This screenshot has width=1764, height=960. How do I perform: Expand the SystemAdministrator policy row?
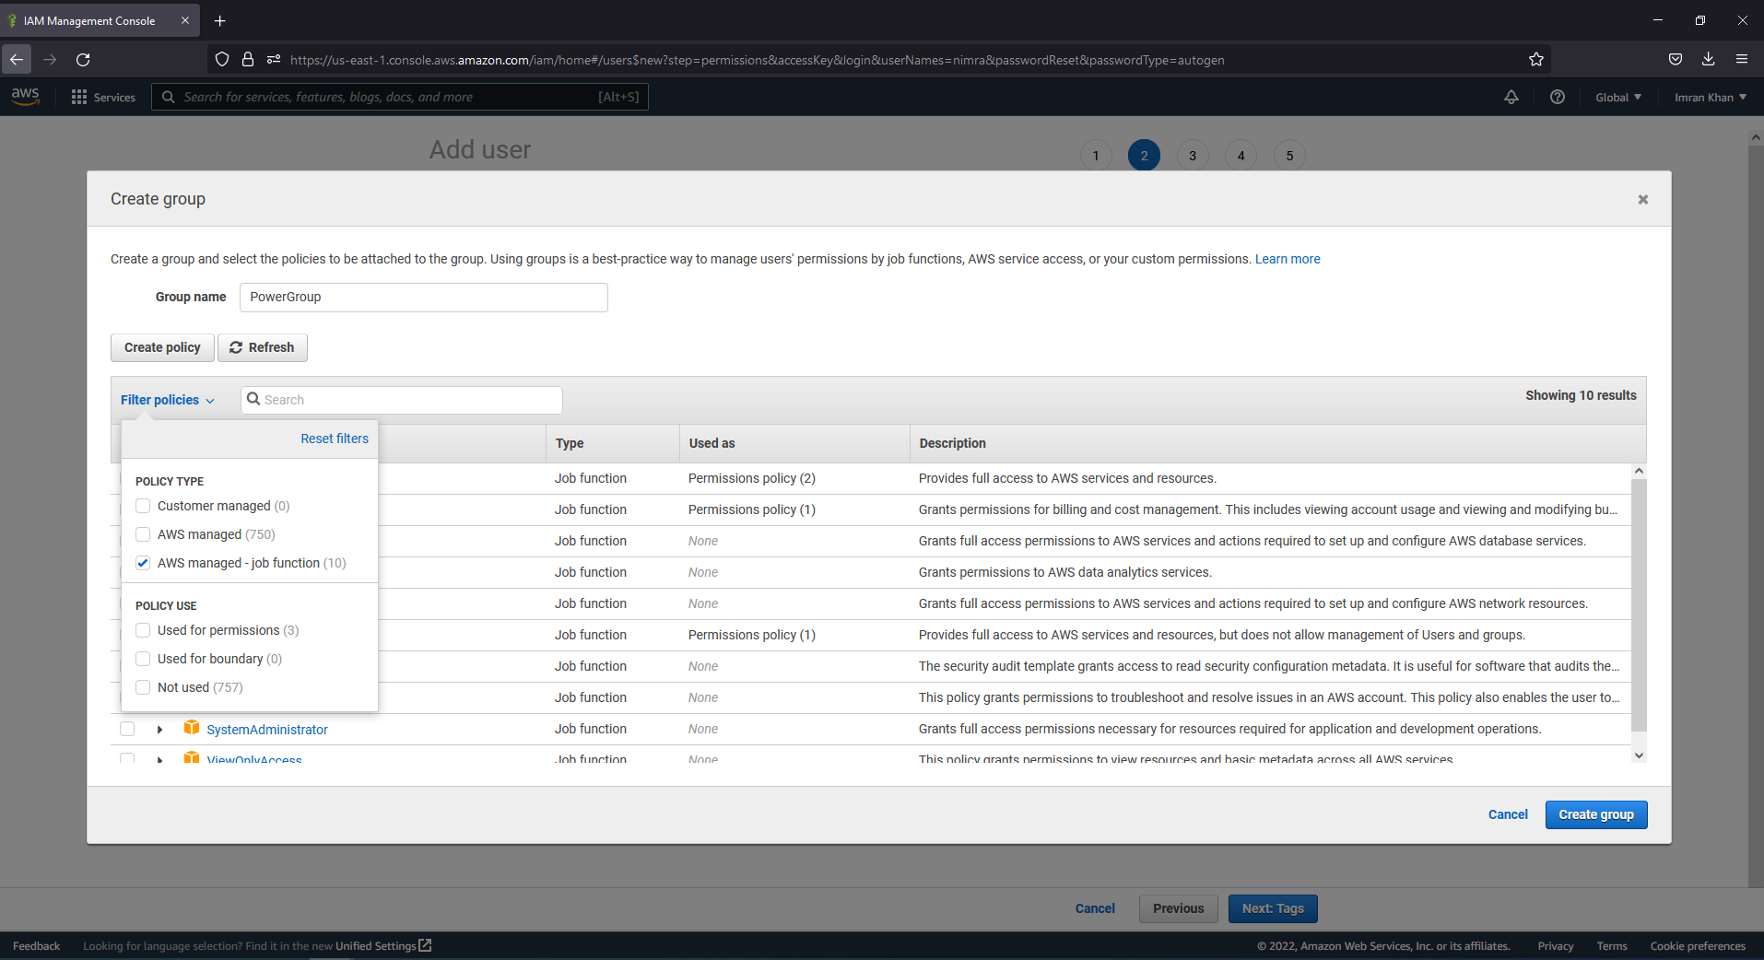(159, 729)
